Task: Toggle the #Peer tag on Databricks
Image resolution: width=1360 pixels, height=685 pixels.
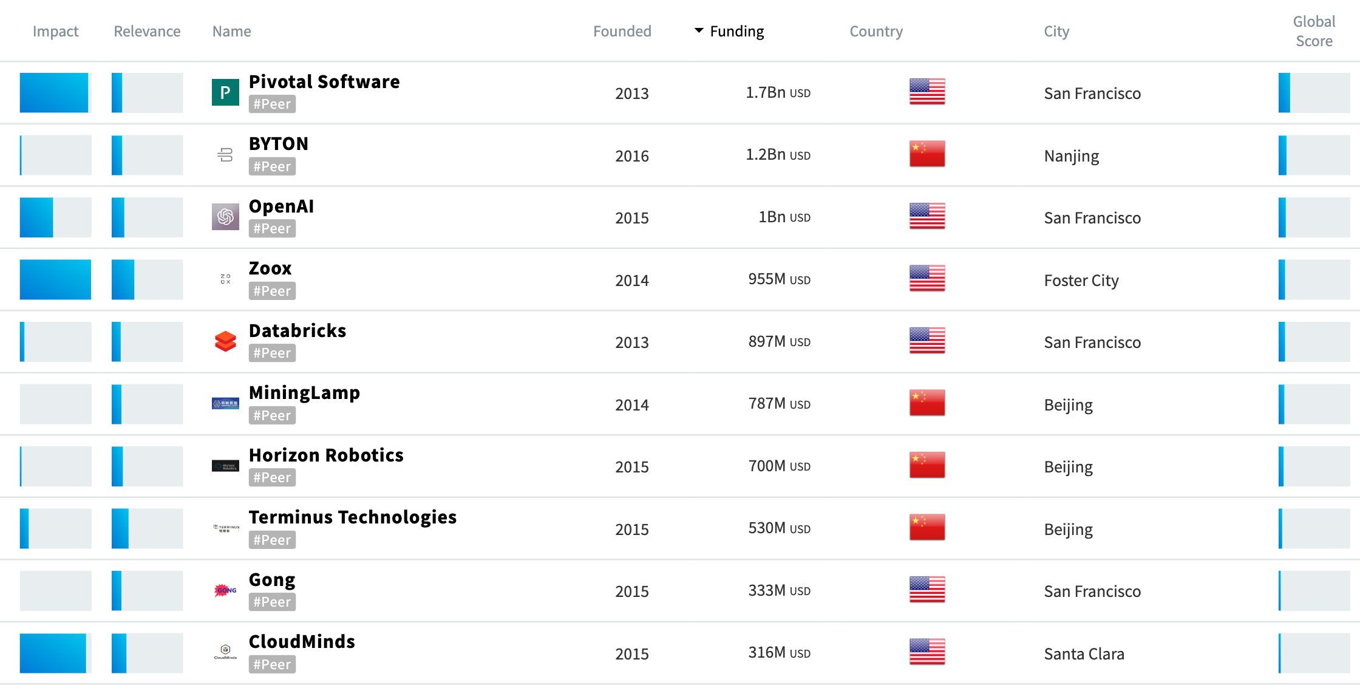Action: [x=271, y=352]
